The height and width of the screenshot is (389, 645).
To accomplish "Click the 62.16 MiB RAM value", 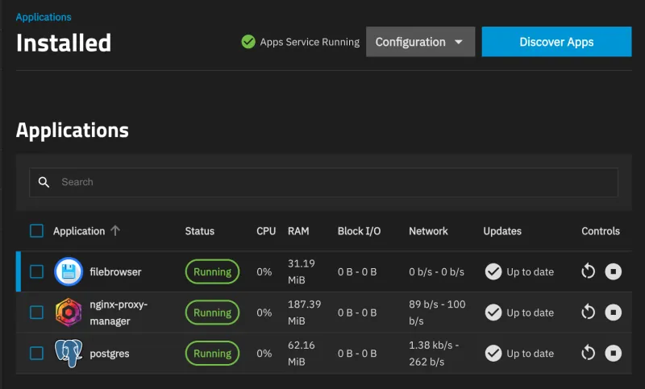I will (x=301, y=354).
